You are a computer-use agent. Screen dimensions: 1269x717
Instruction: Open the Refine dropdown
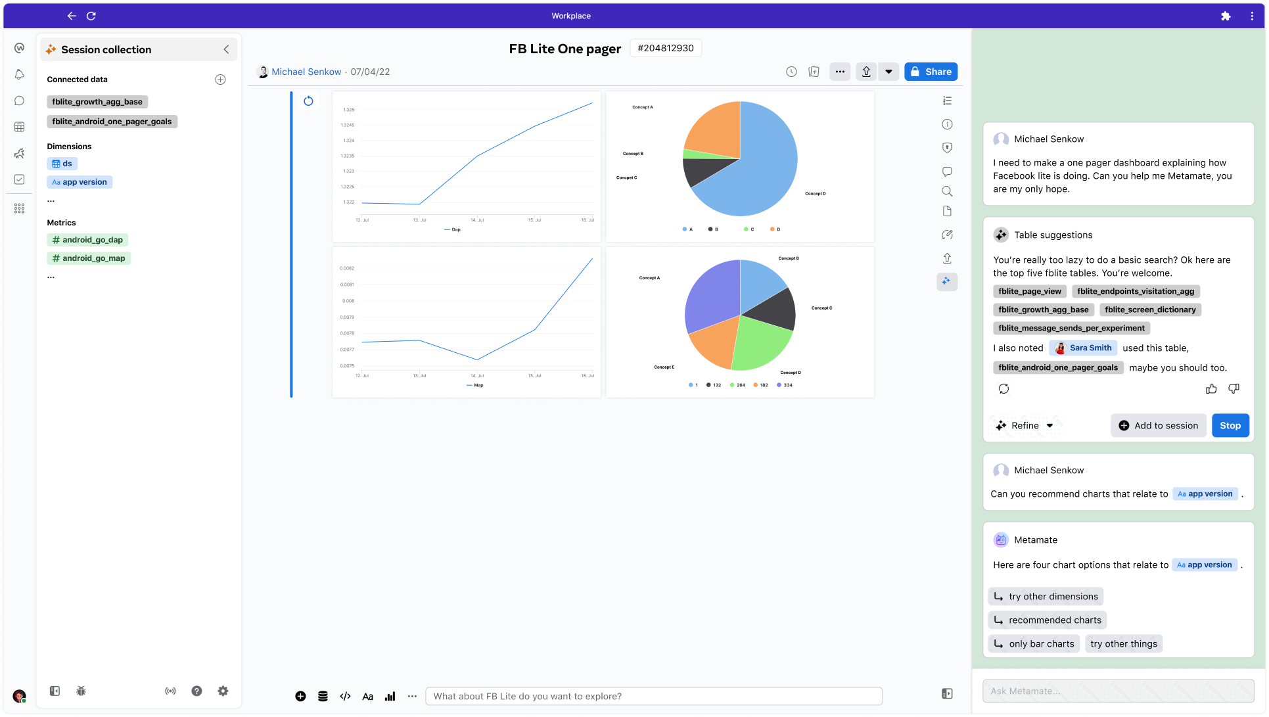point(1025,425)
